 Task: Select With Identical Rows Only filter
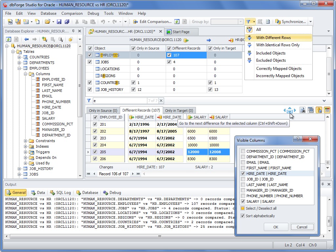click(x=279, y=45)
